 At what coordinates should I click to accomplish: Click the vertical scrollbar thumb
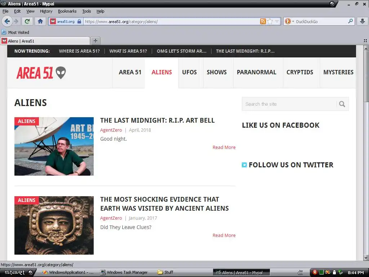(366, 76)
